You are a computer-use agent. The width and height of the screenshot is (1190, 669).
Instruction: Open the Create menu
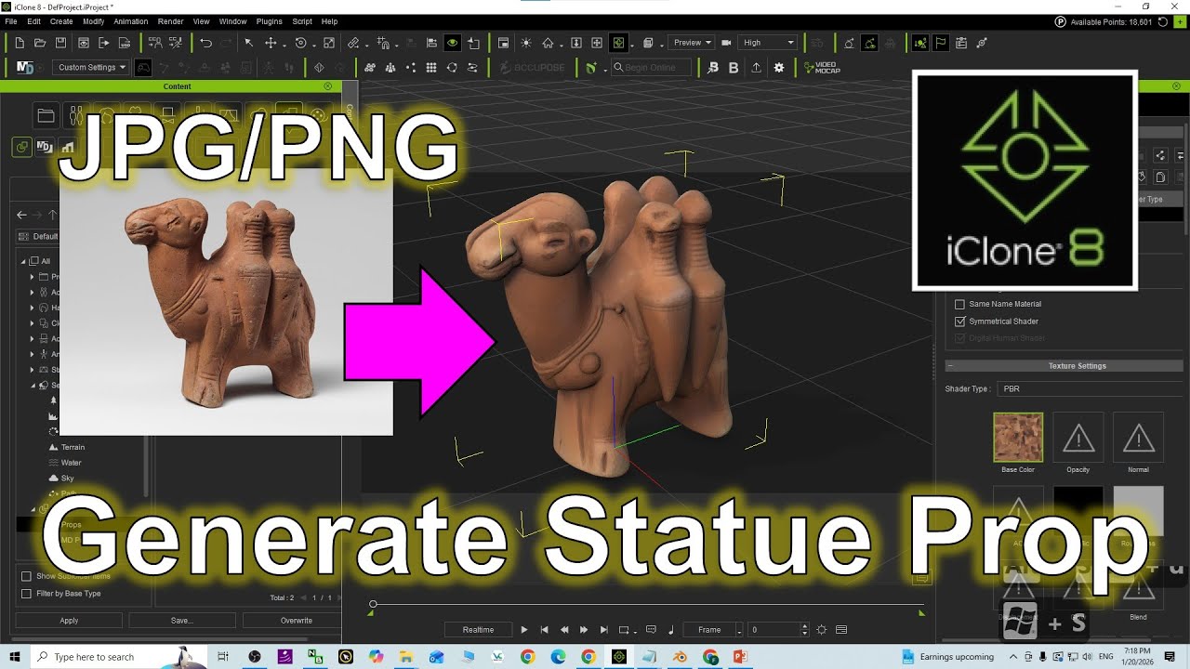(61, 21)
